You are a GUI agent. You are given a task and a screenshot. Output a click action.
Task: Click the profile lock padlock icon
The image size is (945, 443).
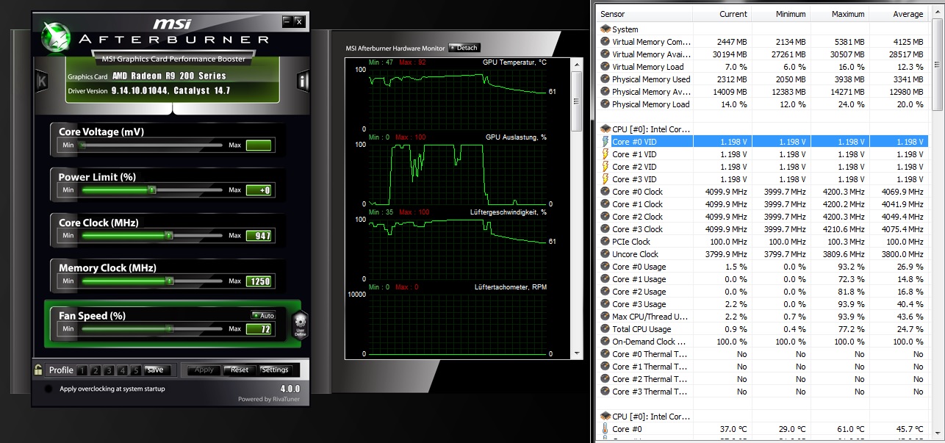tap(37, 370)
